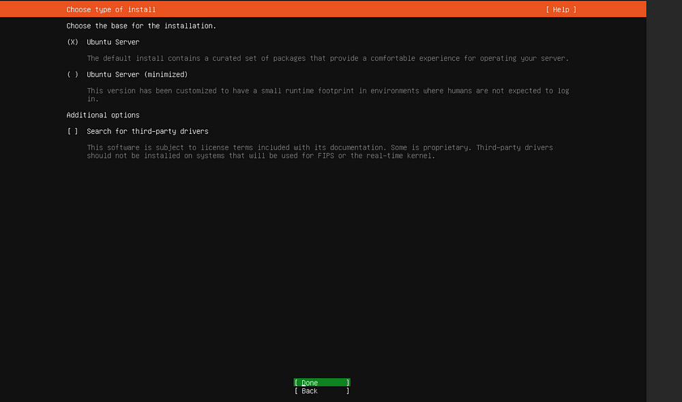Select the Ubuntu Server radio option

[x=73, y=42]
